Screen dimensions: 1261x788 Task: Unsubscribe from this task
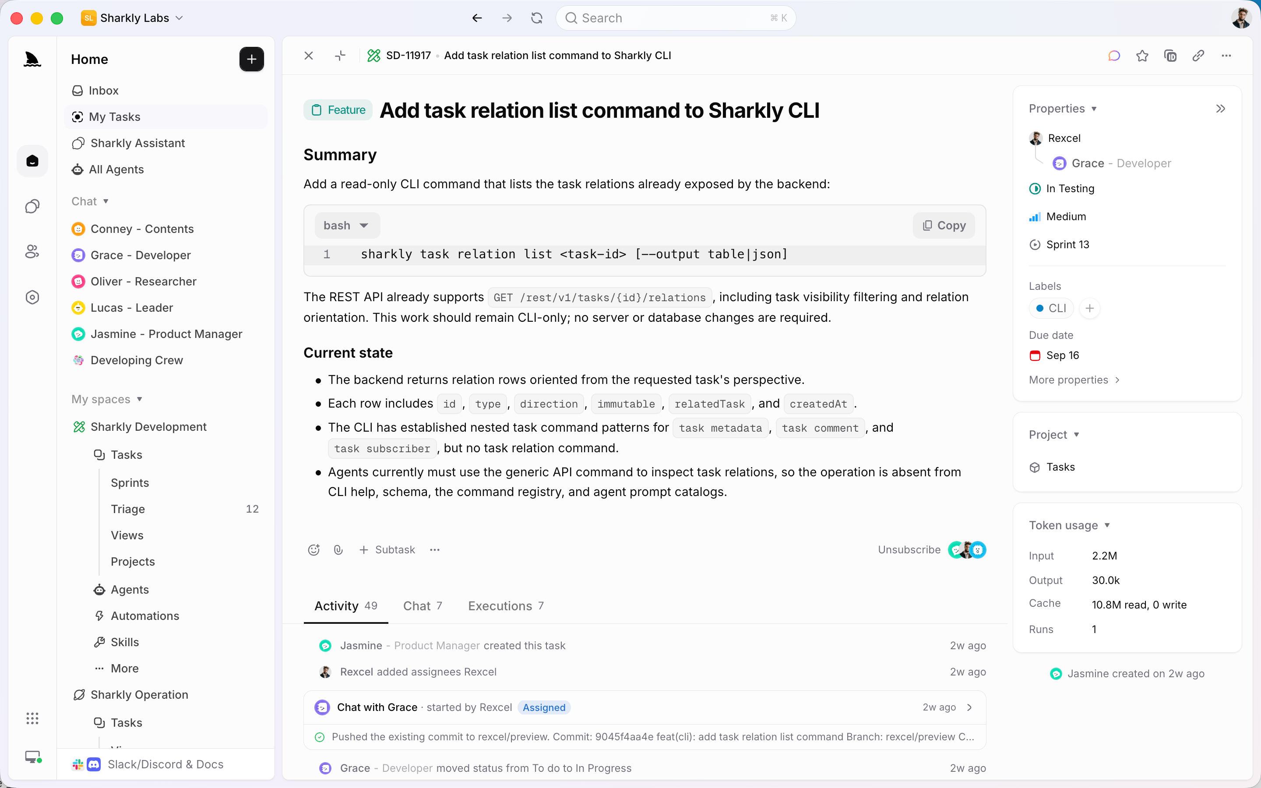click(909, 550)
